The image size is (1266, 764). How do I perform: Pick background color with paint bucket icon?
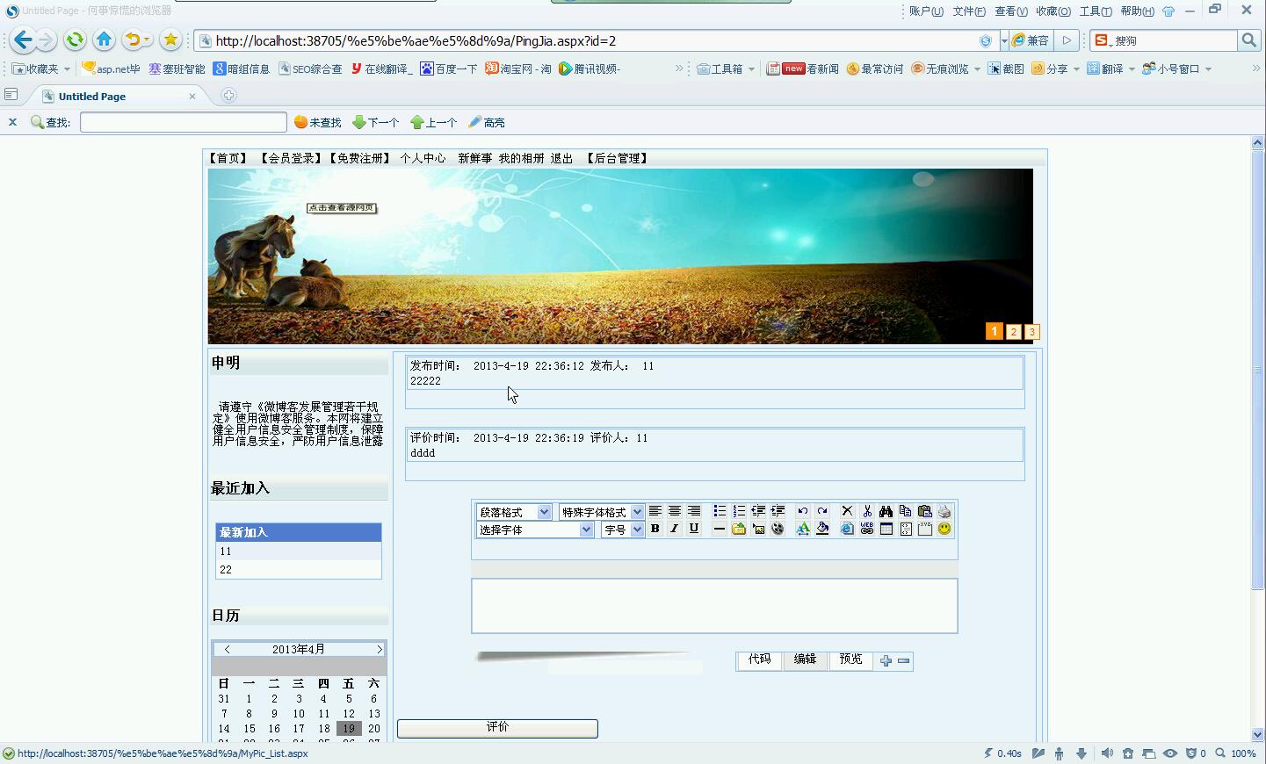(822, 529)
